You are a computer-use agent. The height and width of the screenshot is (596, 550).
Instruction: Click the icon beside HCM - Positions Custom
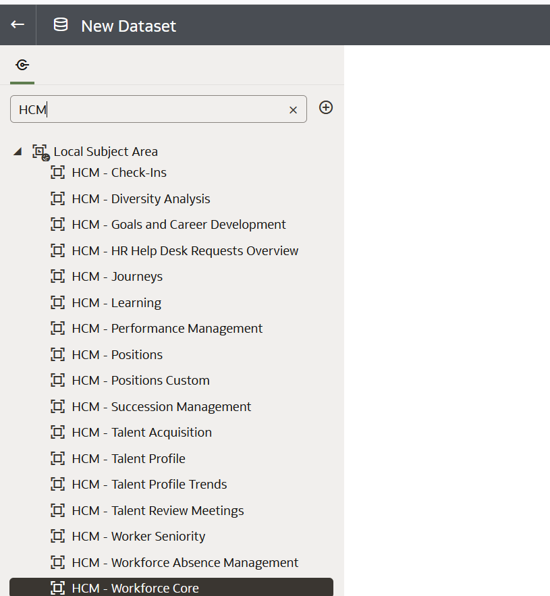tap(58, 380)
